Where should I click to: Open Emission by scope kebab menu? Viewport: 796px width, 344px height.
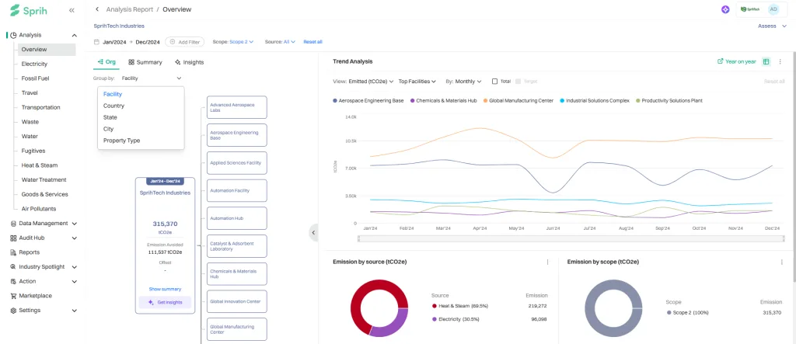pos(781,262)
